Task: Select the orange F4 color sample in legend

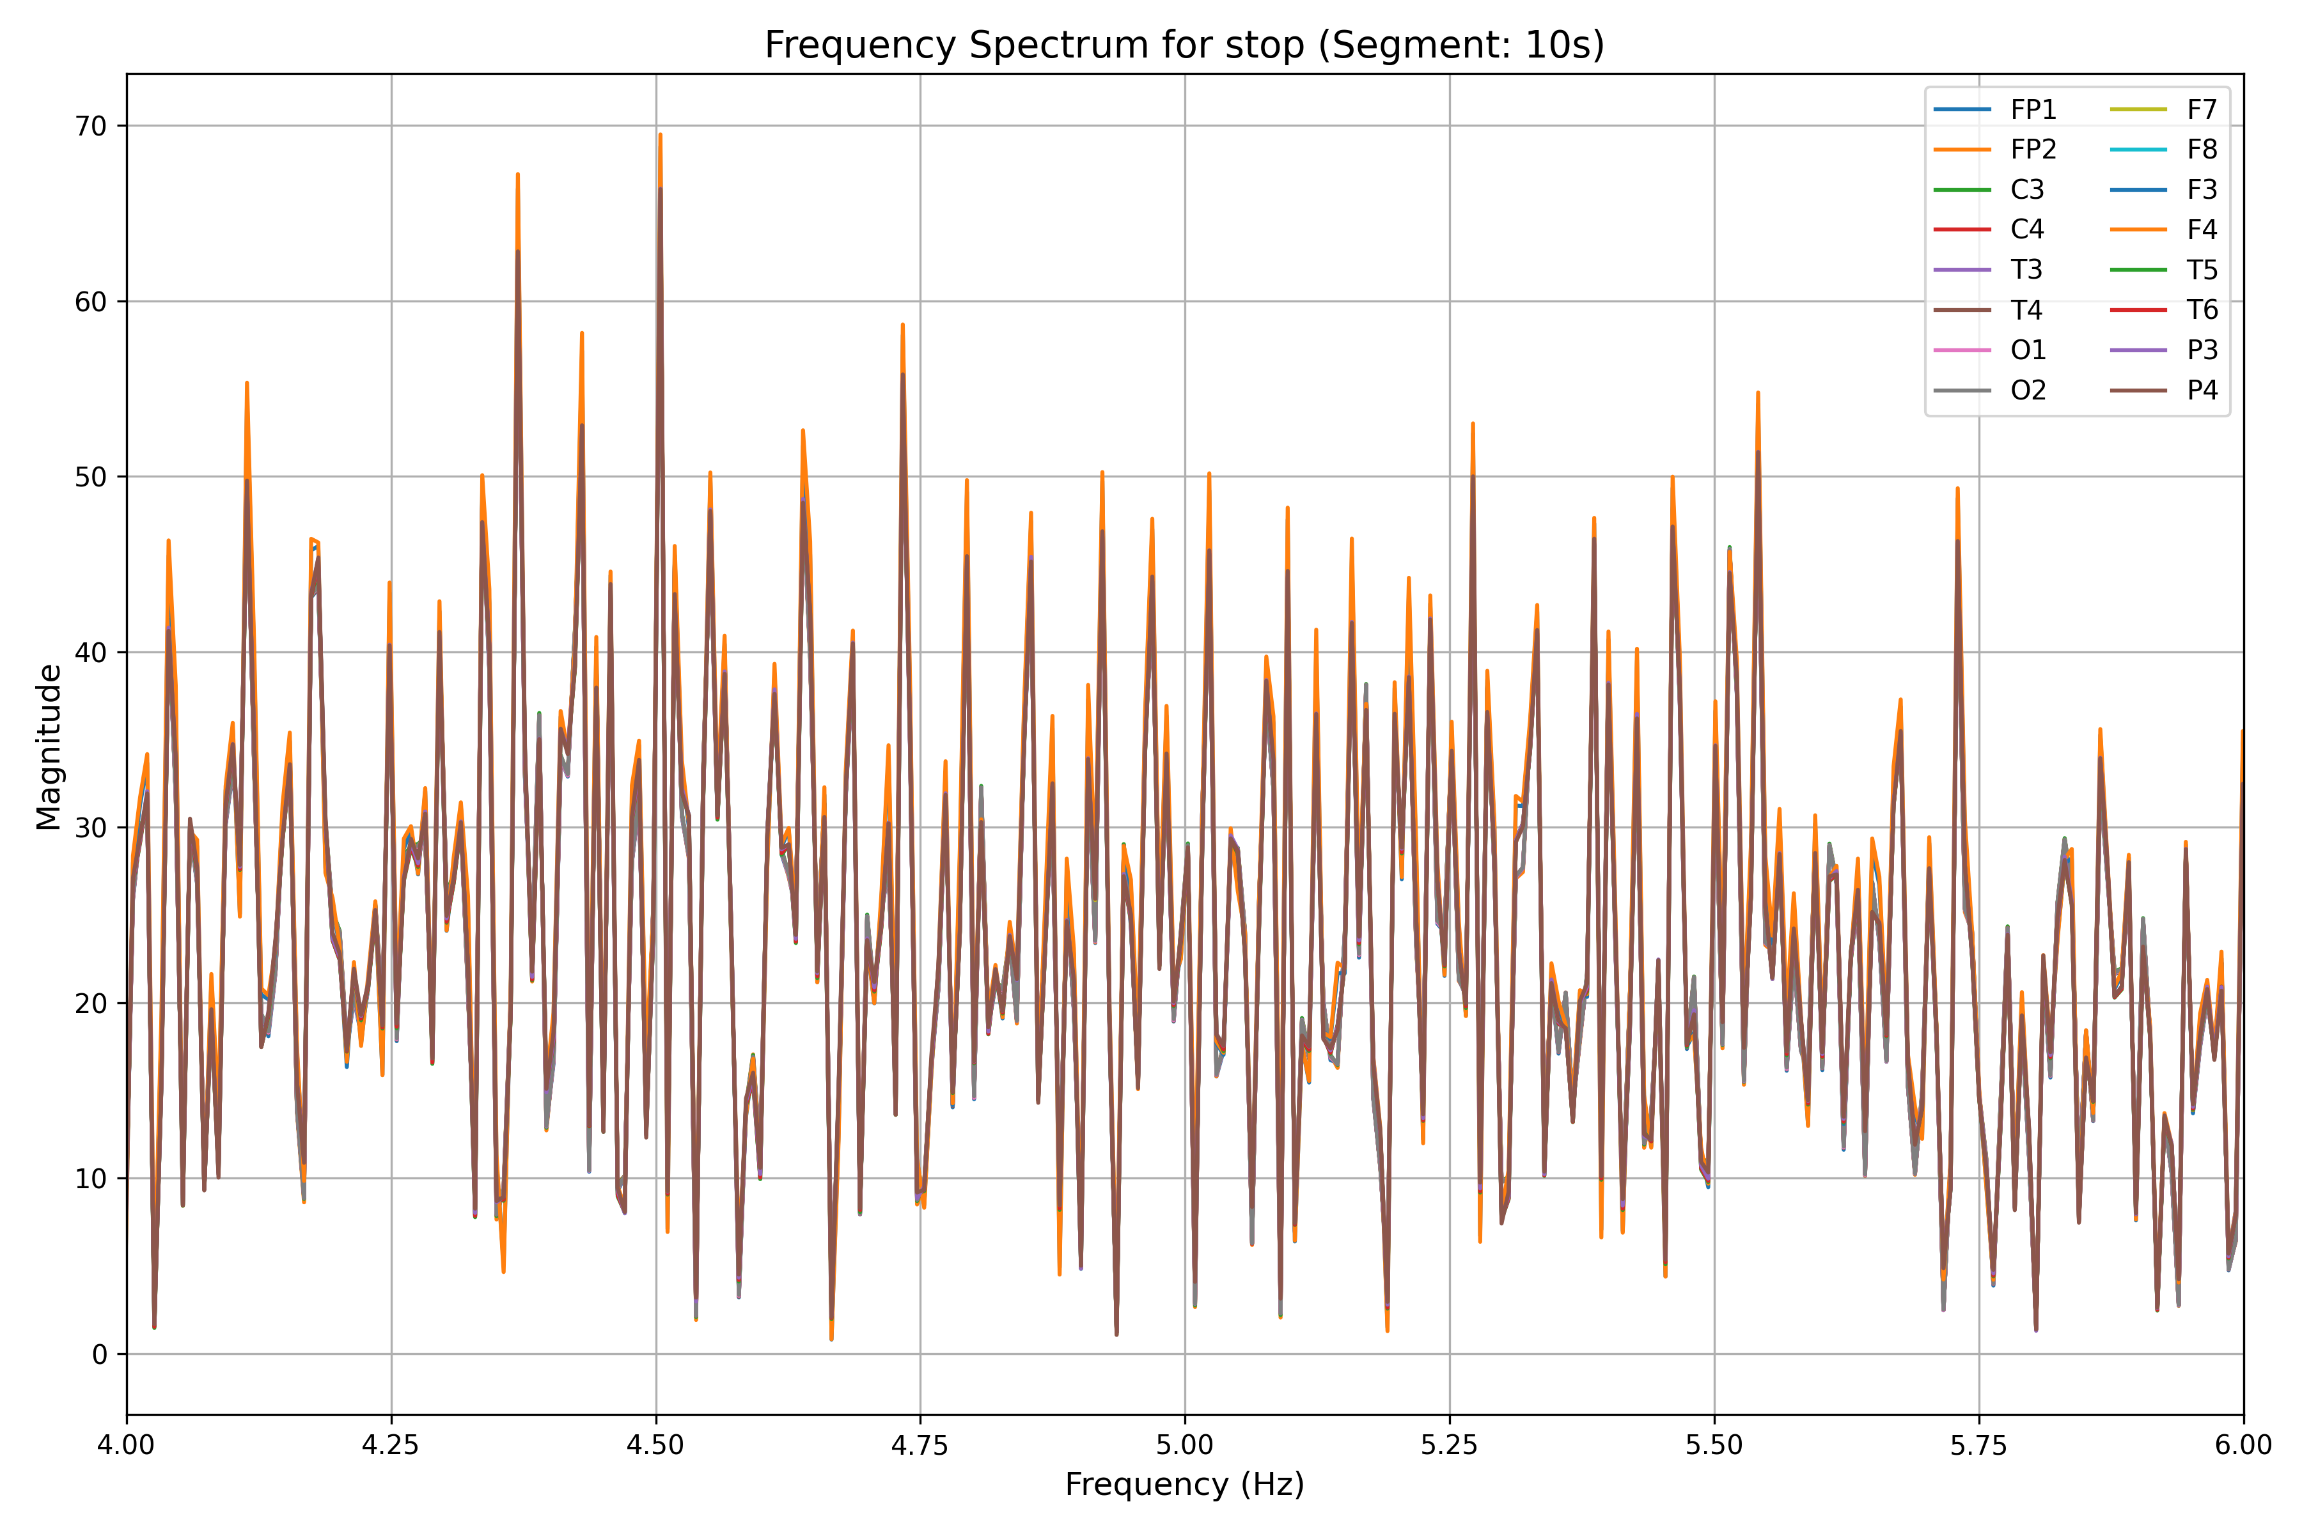Action: pos(2138,229)
